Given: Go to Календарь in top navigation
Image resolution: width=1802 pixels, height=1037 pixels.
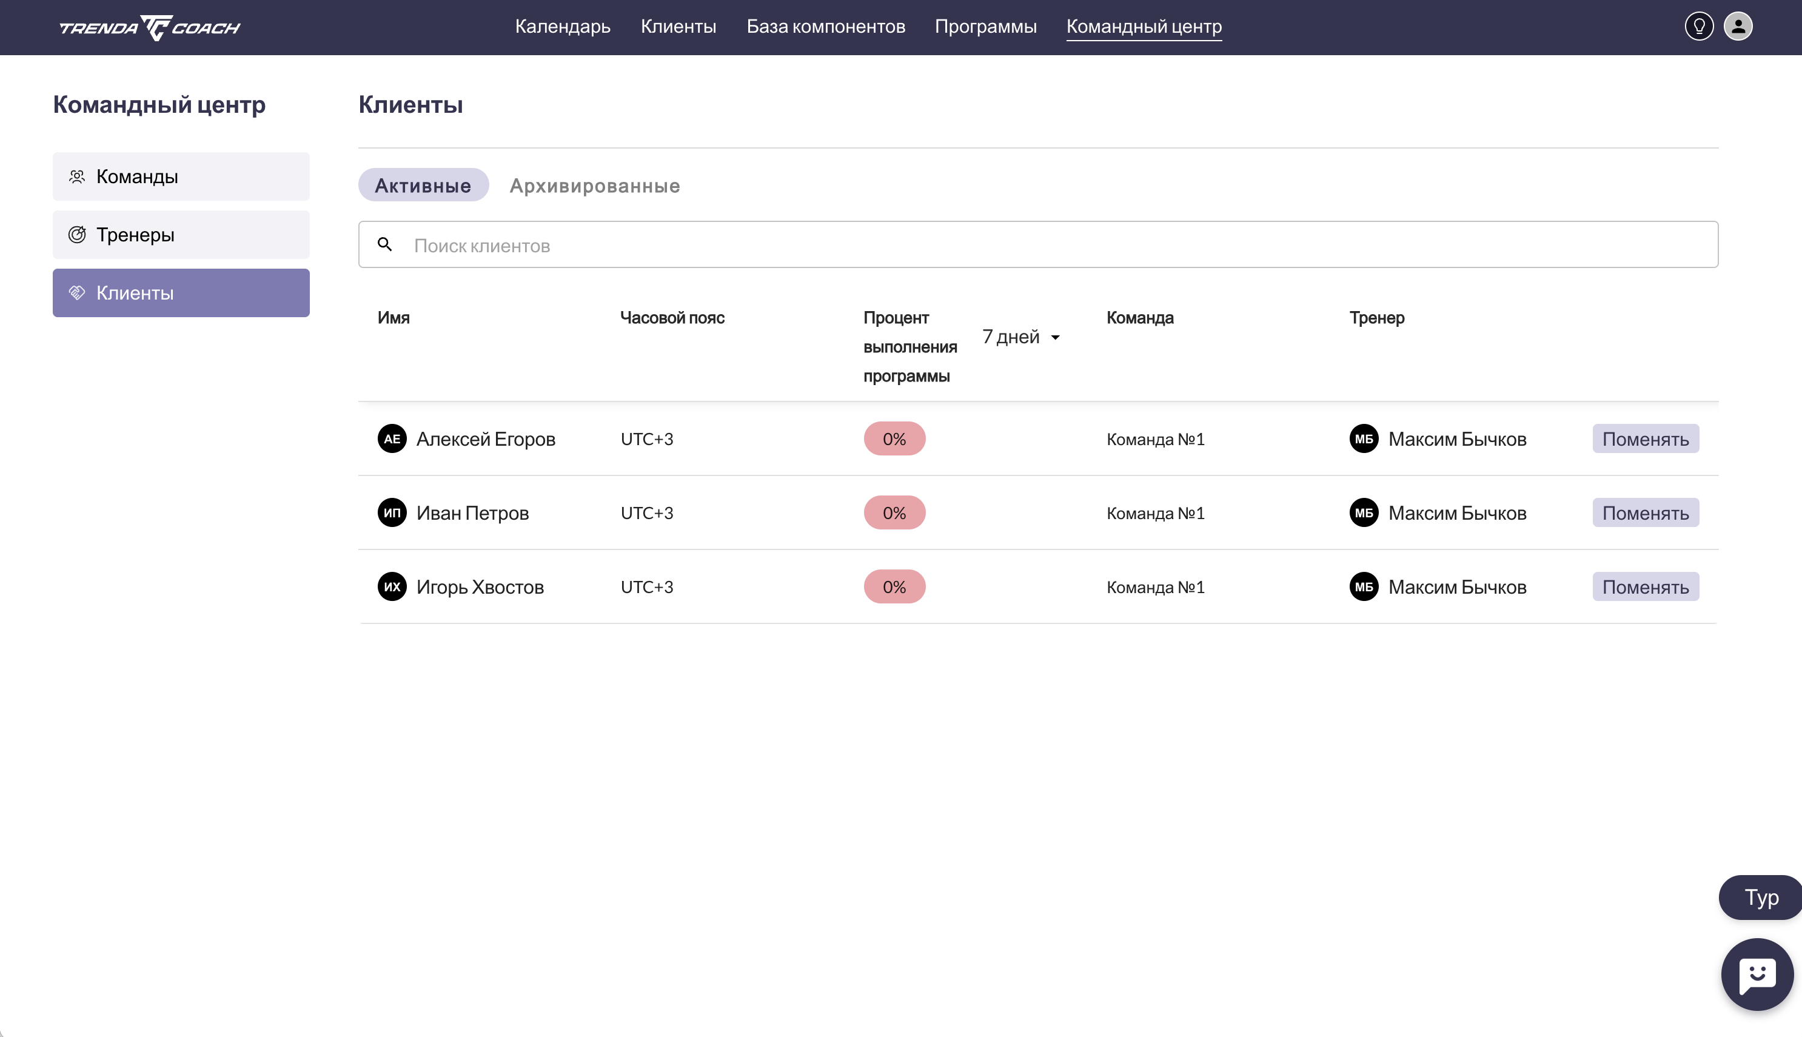Looking at the screenshot, I should [x=563, y=27].
